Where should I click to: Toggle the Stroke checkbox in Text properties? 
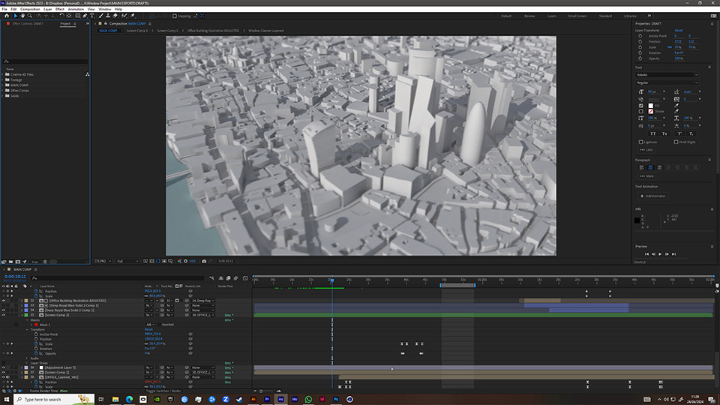pos(641,111)
